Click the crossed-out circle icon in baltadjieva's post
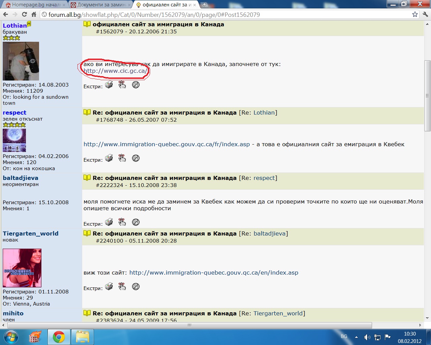Image resolution: width=431 pixels, height=345 pixels. tap(136, 222)
